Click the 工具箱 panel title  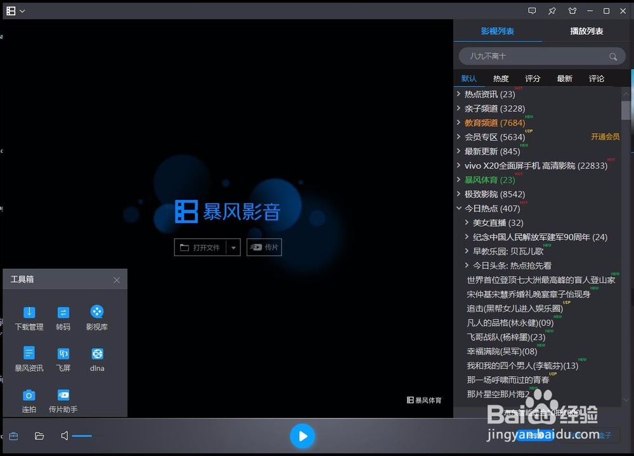tap(22, 279)
